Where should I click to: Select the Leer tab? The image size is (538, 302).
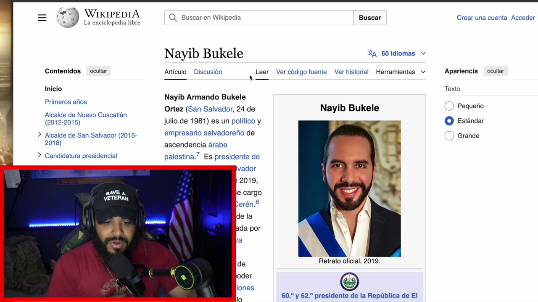[x=262, y=72]
